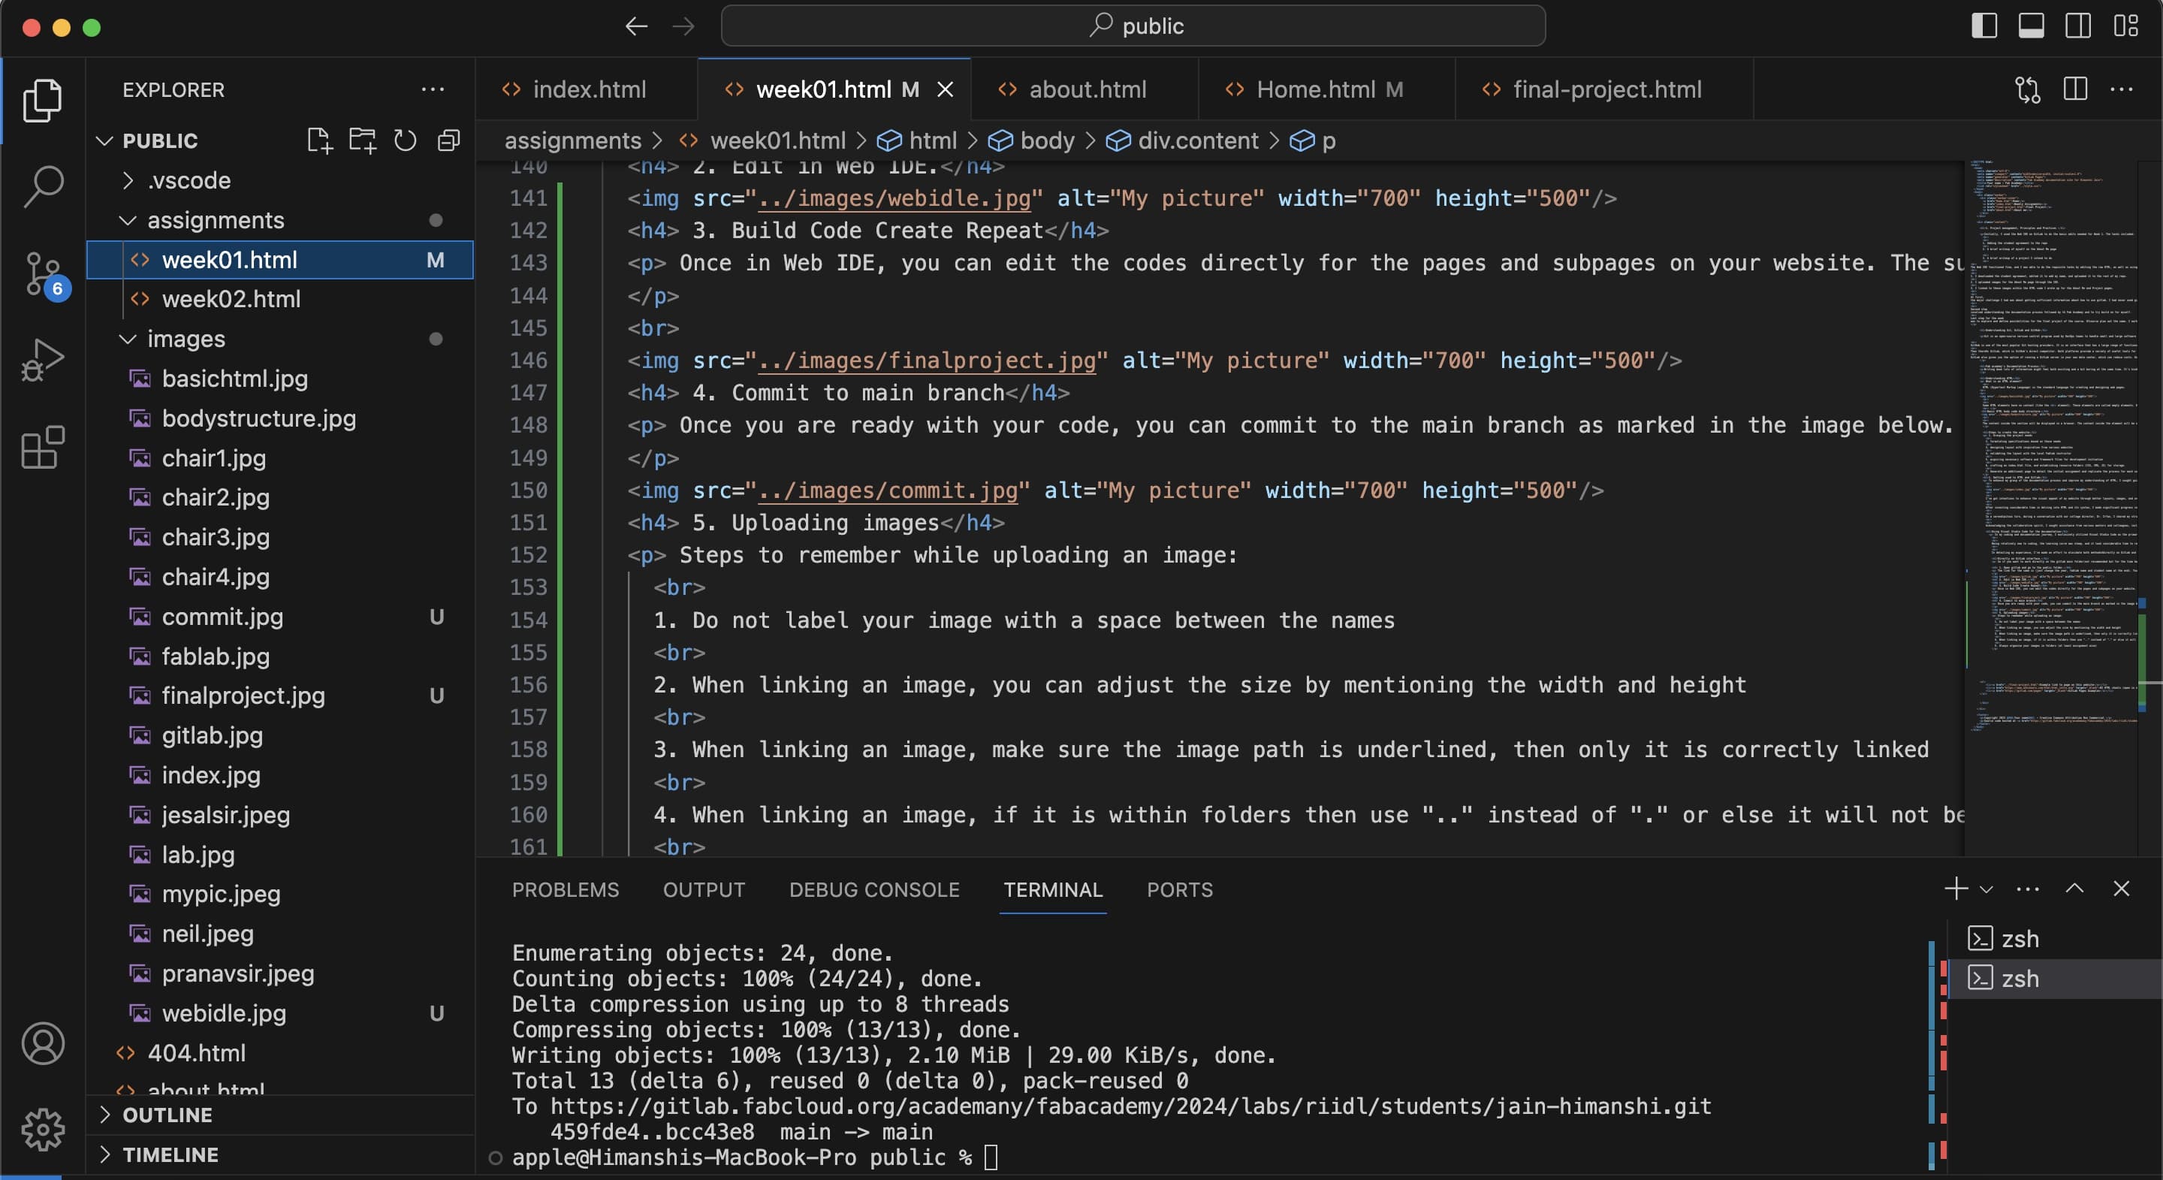Open the DEBUG CONSOLE panel tab
2163x1180 pixels.
874,889
